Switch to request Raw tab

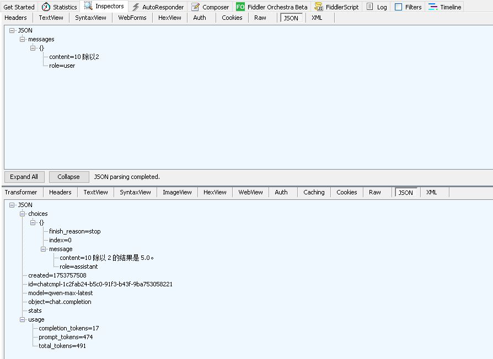[260, 18]
